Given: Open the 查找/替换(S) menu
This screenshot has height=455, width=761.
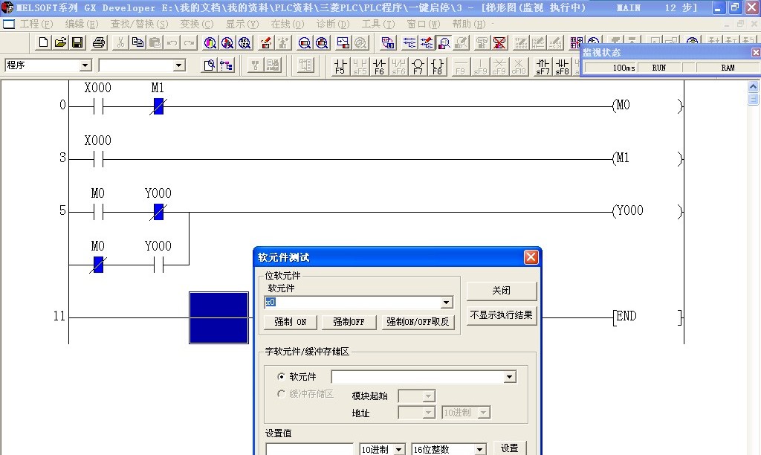Looking at the screenshot, I should click(139, 24).
